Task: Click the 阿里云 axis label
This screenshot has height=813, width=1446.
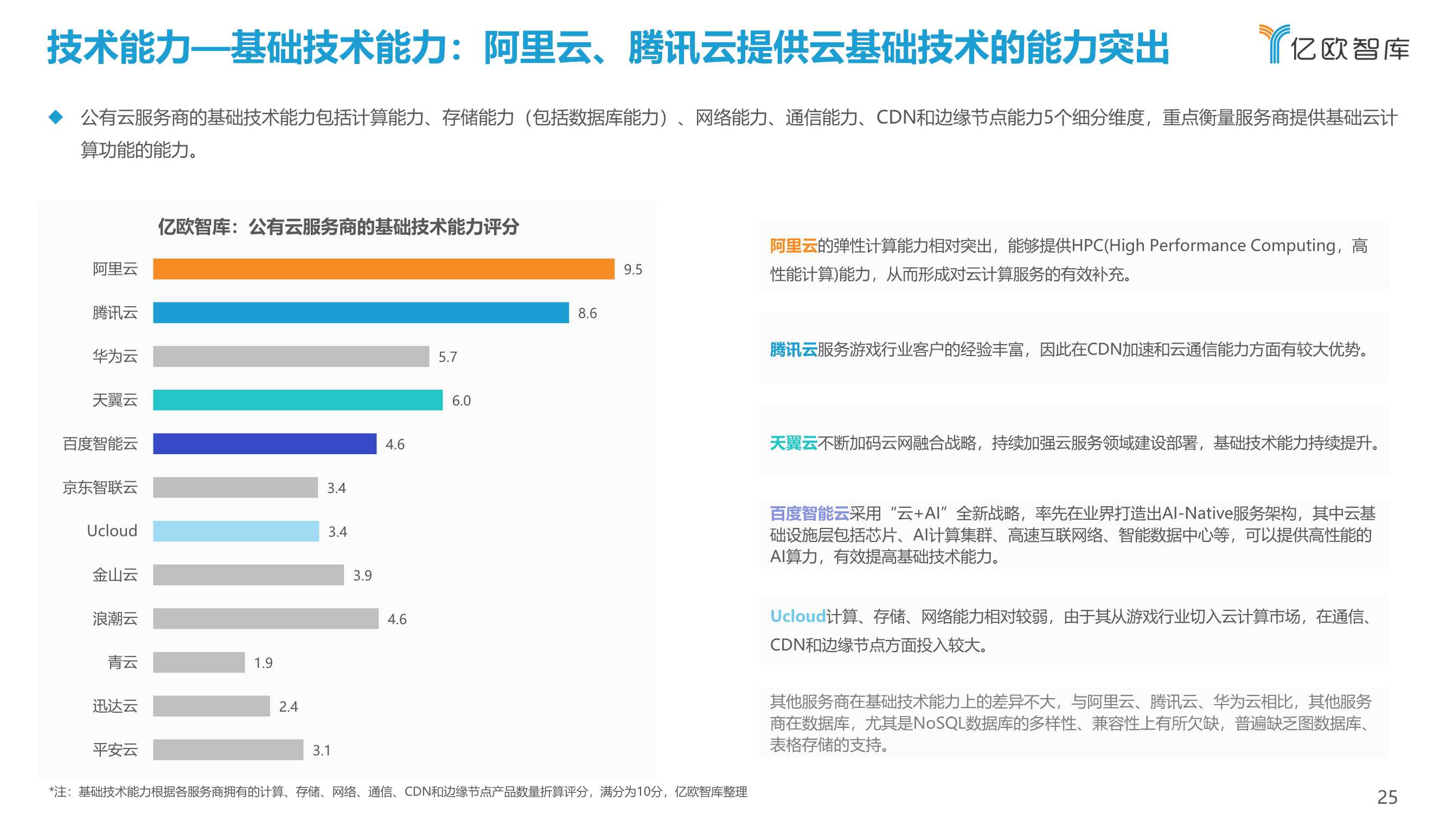Action: click(x=115, y=269)
